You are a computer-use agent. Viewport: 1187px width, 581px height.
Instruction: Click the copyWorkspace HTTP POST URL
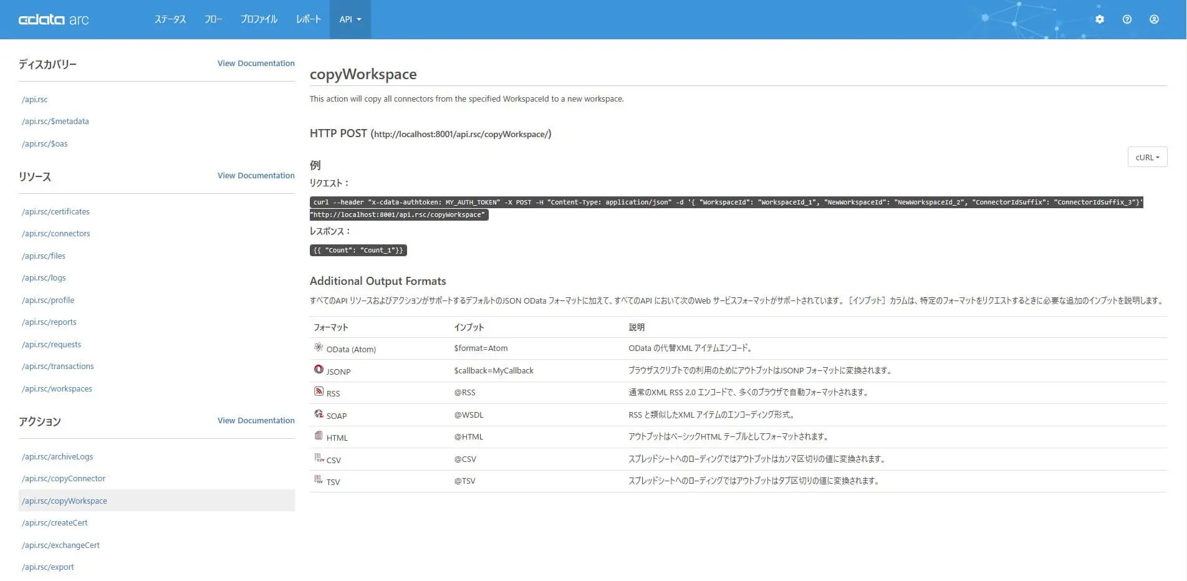(461, 134)
